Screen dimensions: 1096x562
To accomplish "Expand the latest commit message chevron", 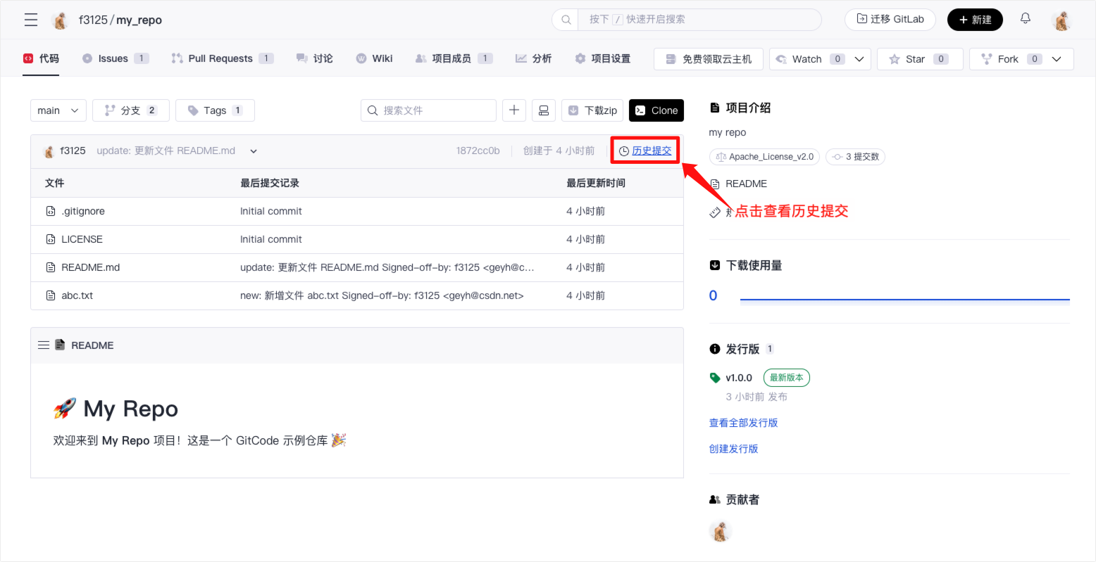I will (254, 151).
